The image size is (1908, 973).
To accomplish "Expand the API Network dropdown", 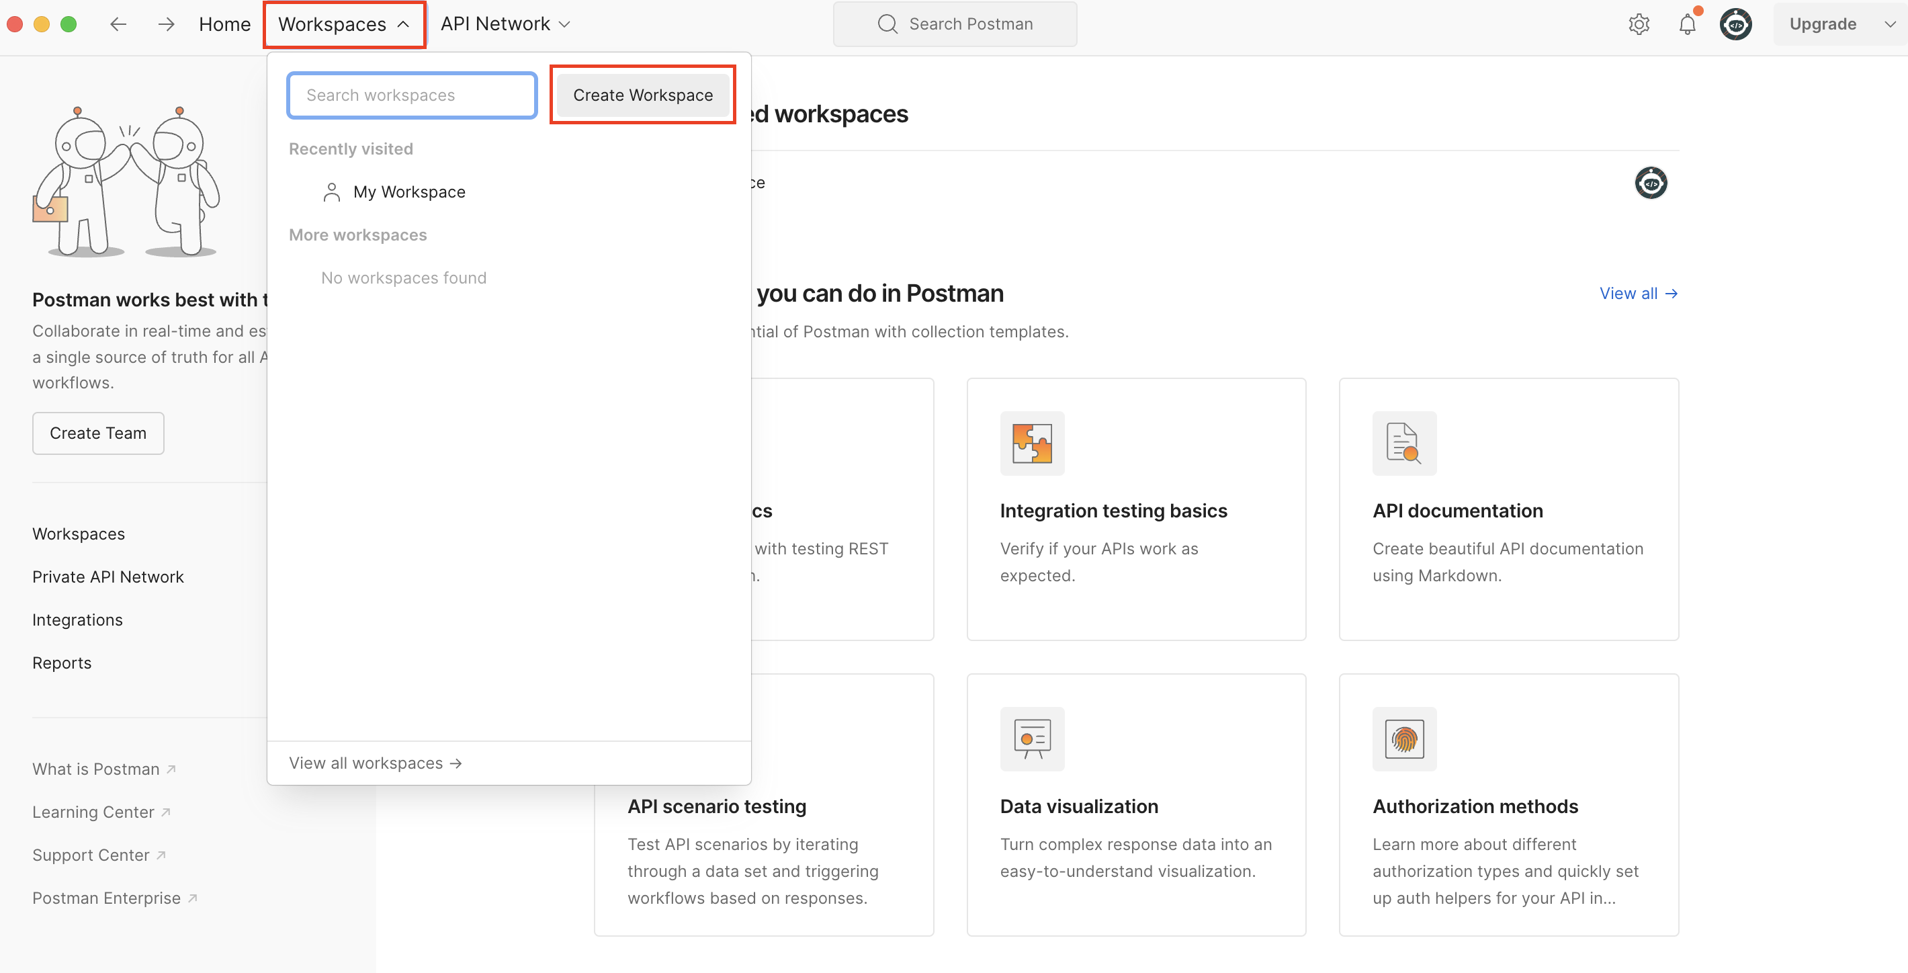I will 505,24.
